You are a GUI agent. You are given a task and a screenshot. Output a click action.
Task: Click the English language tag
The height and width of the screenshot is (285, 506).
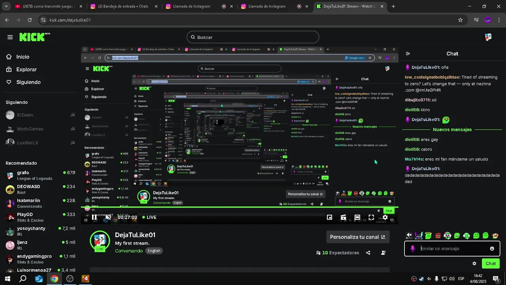coord(154,251)
